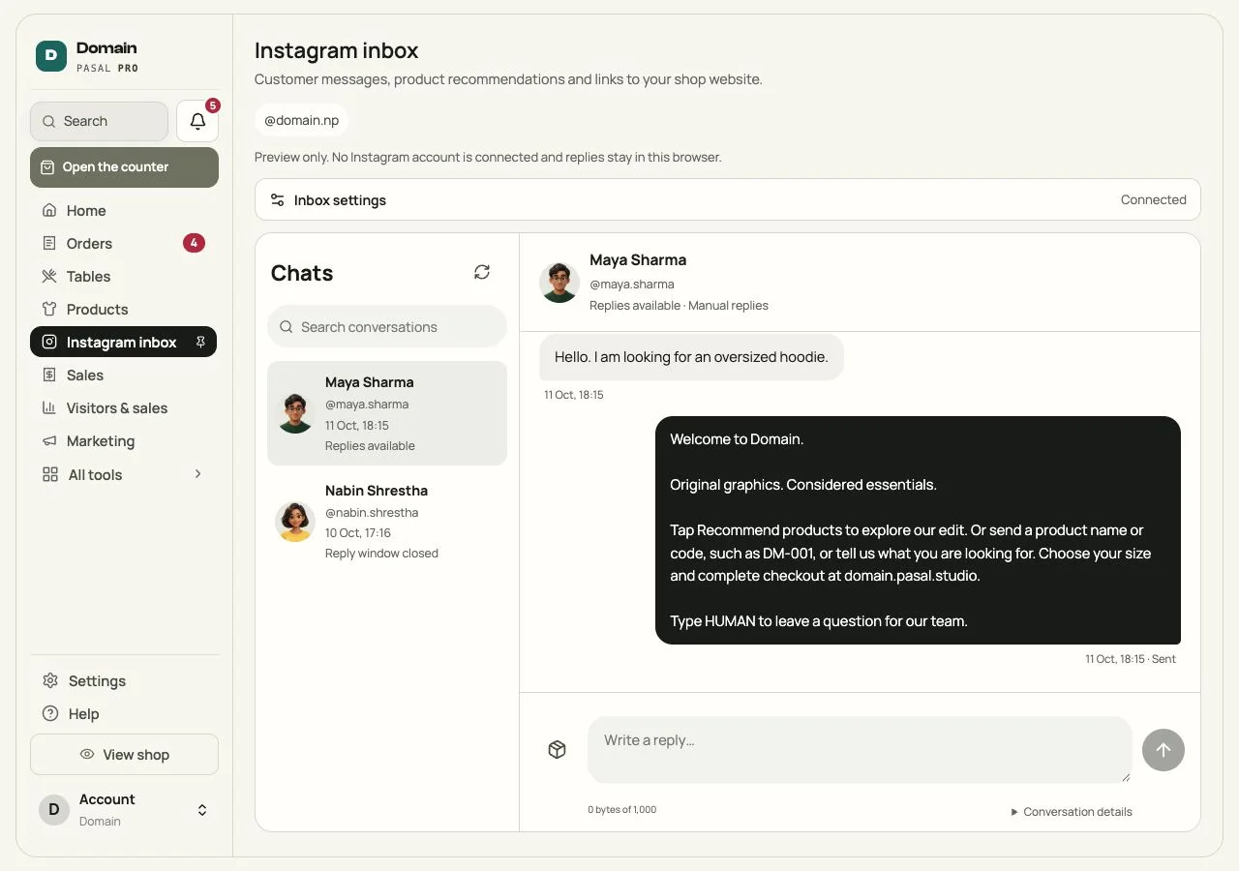Open Products in sidebar

pos(124,309)
